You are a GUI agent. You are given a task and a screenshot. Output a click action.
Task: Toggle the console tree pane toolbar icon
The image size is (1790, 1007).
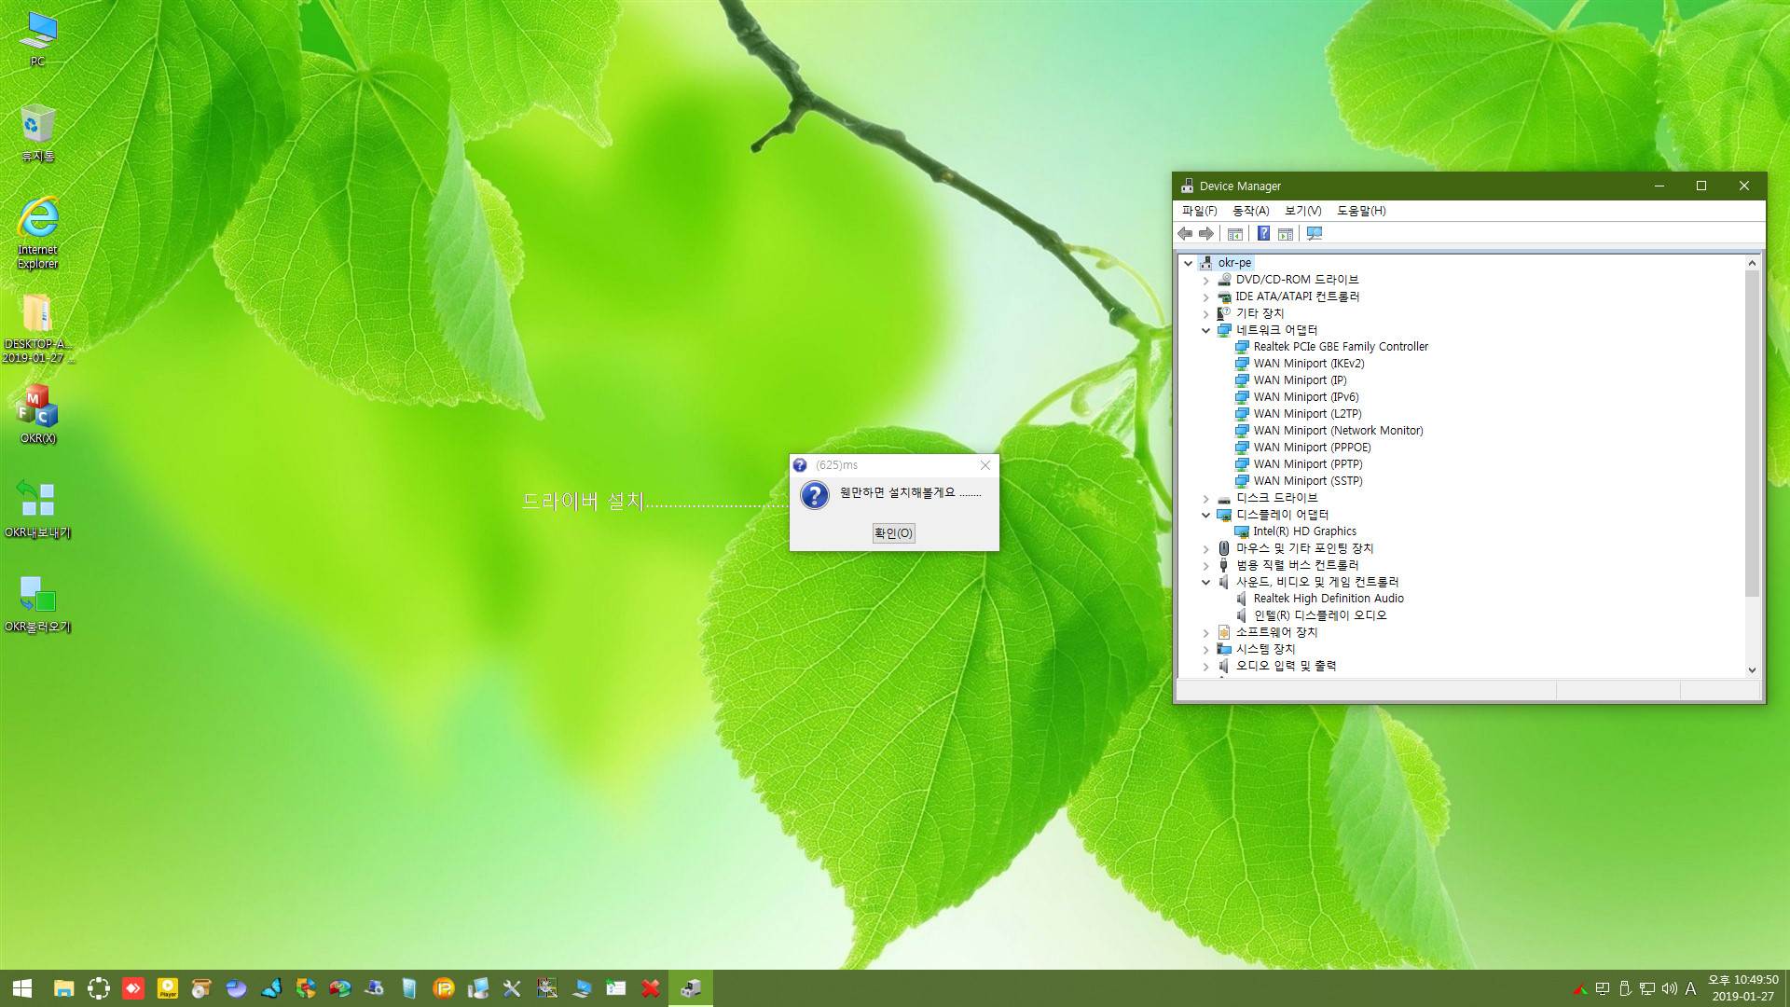1235,234
